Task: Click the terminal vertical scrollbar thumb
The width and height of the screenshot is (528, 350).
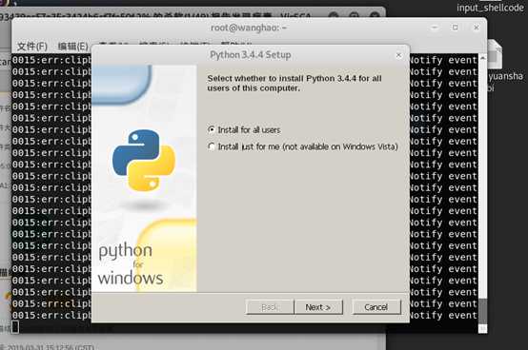Action: [x=482, y=311]
